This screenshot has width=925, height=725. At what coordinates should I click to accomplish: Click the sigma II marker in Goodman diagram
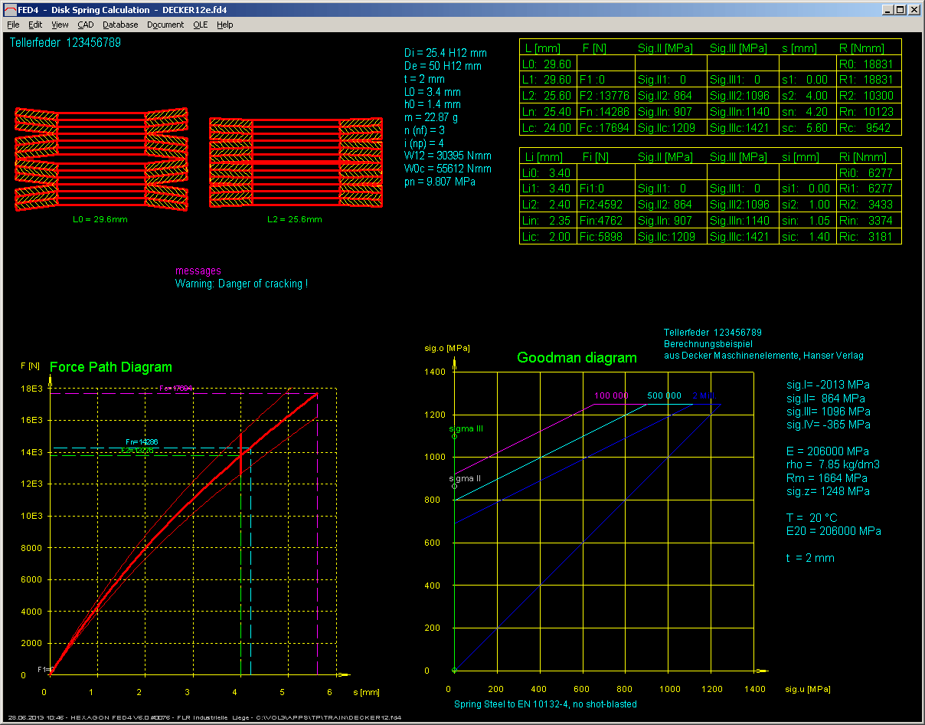click(455, 486)
